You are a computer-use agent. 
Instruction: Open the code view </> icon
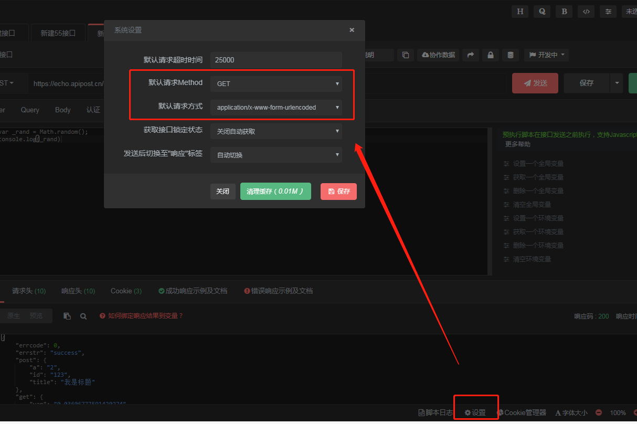[x=586, y=12]
